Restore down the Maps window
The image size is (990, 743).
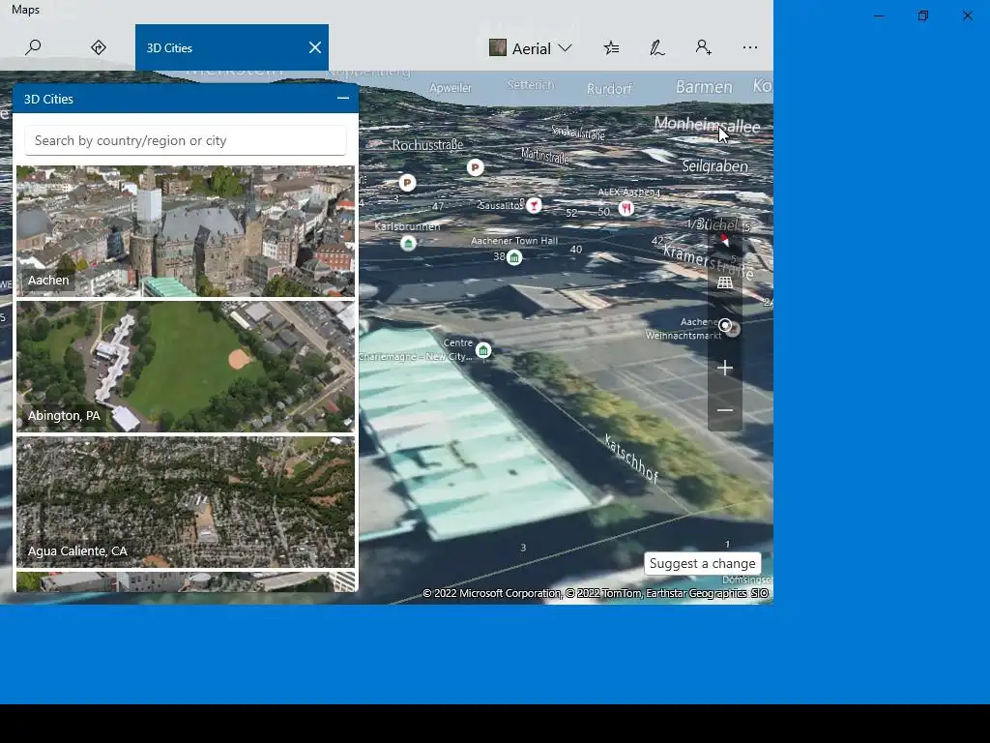(x=923, y=15)
